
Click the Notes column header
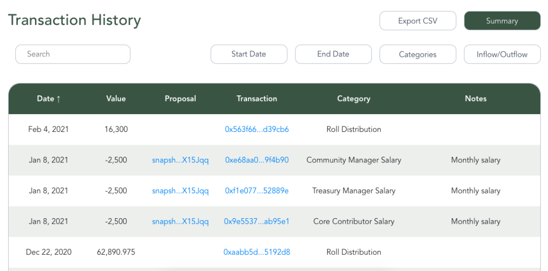point(475,98)
